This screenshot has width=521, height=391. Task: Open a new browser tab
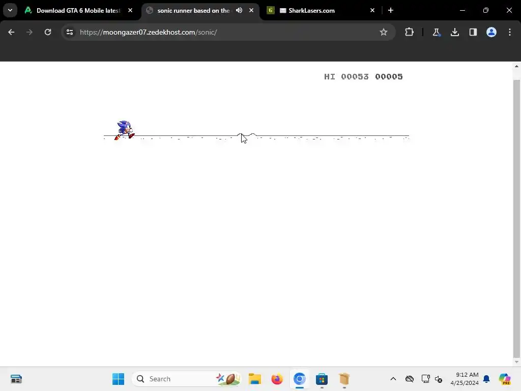click(391, 10)
